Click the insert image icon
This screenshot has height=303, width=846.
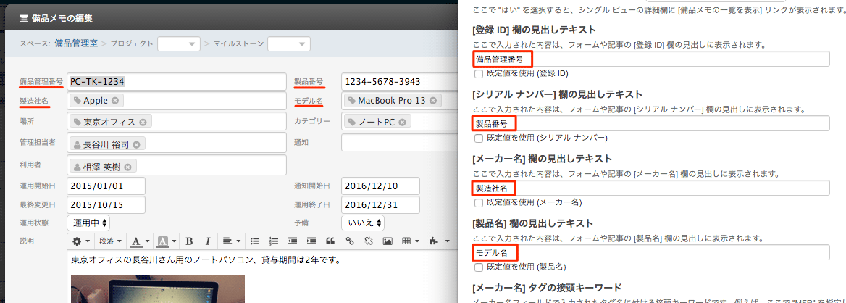[388, 241]
